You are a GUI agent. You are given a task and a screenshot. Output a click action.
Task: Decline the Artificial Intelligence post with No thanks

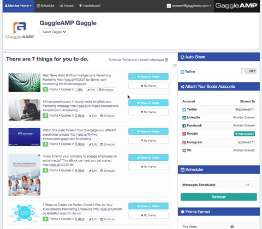pyautogui.click(x=148, y=86)
